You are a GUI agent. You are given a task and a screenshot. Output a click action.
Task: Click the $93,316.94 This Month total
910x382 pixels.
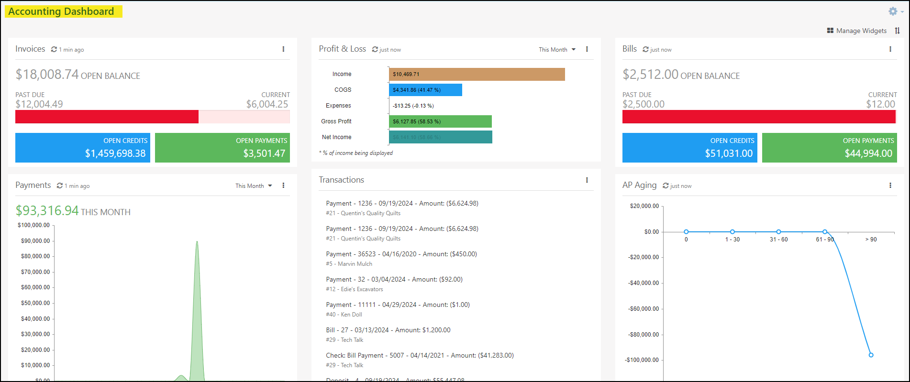pos(47,210)
